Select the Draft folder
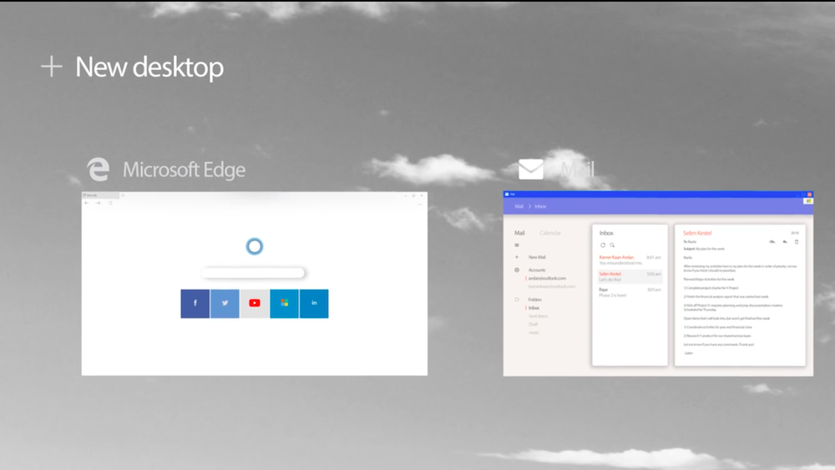835x470 pixels. coord(533,324)
